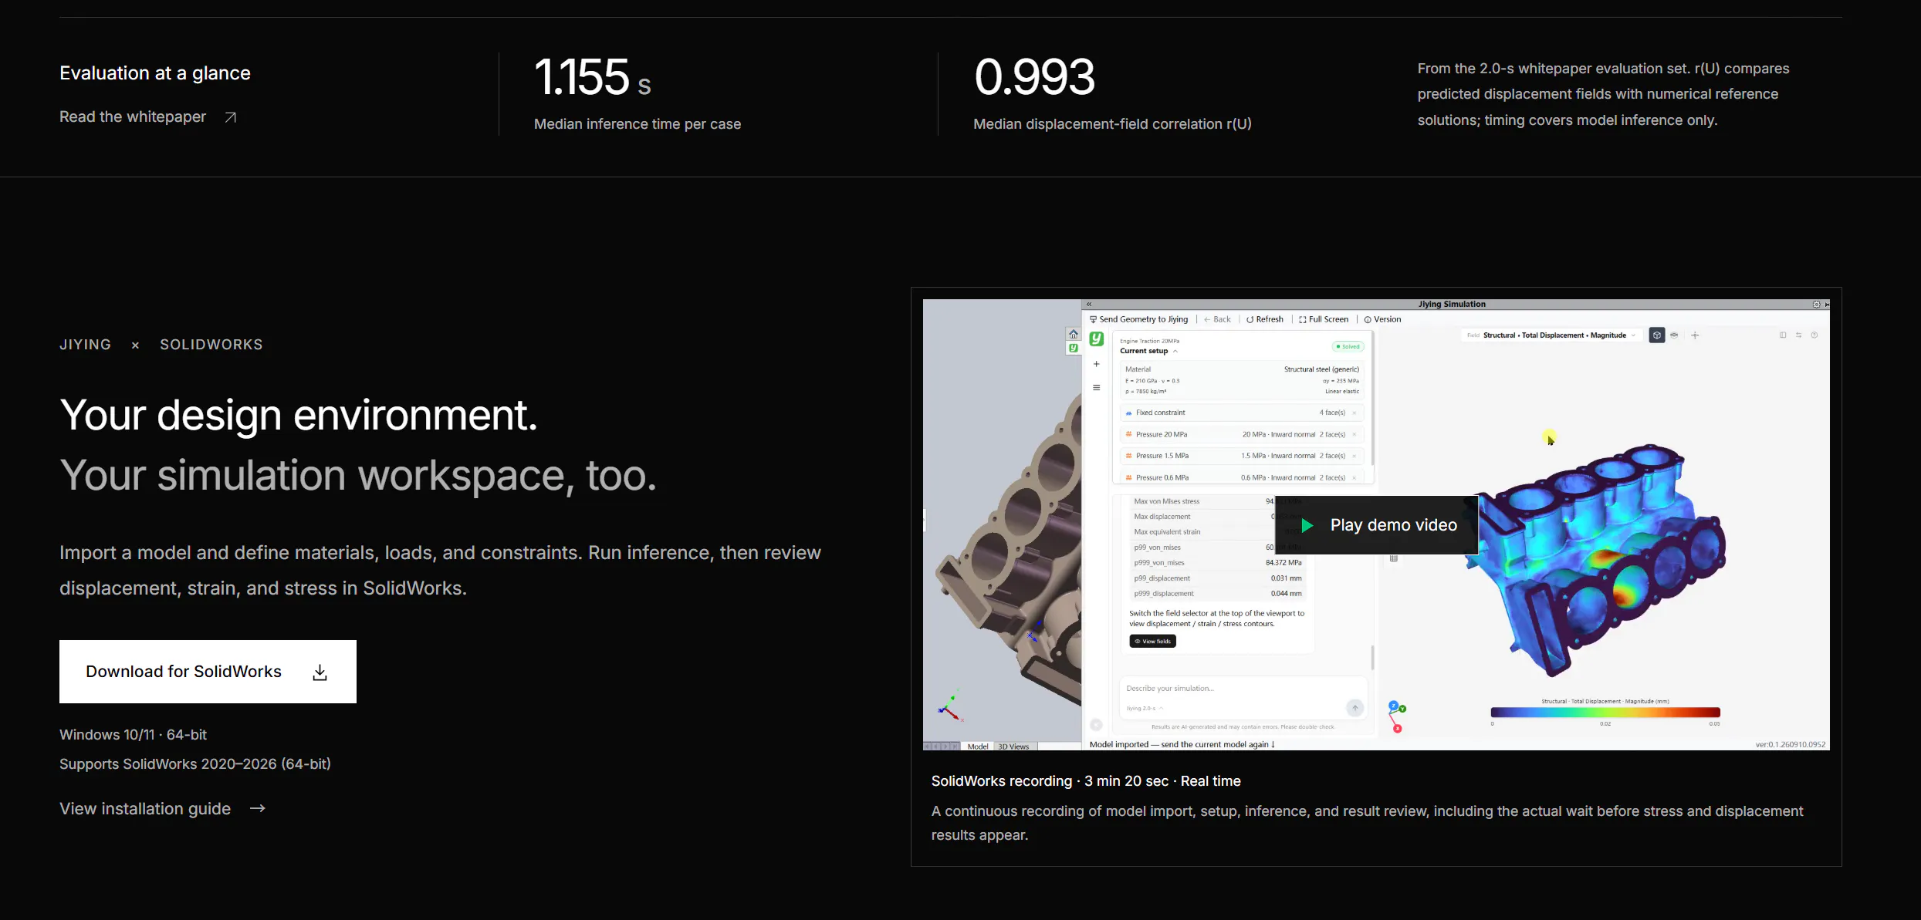
Task: Click the Download for SolidWorks button
Action: point(208,672)
